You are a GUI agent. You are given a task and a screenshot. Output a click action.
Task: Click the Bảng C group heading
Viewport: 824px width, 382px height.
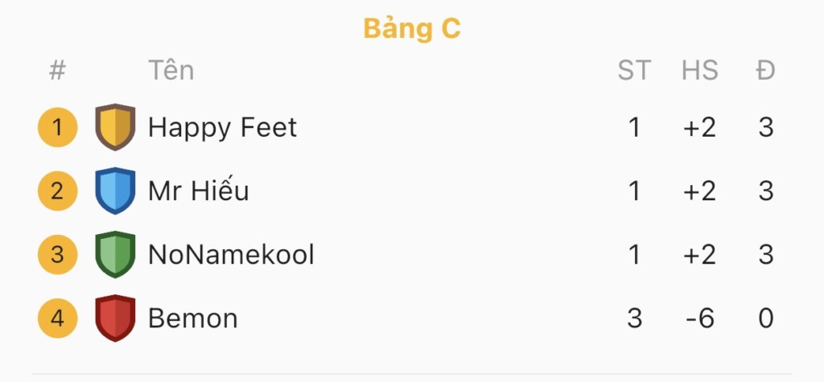[x=412, y=29]
